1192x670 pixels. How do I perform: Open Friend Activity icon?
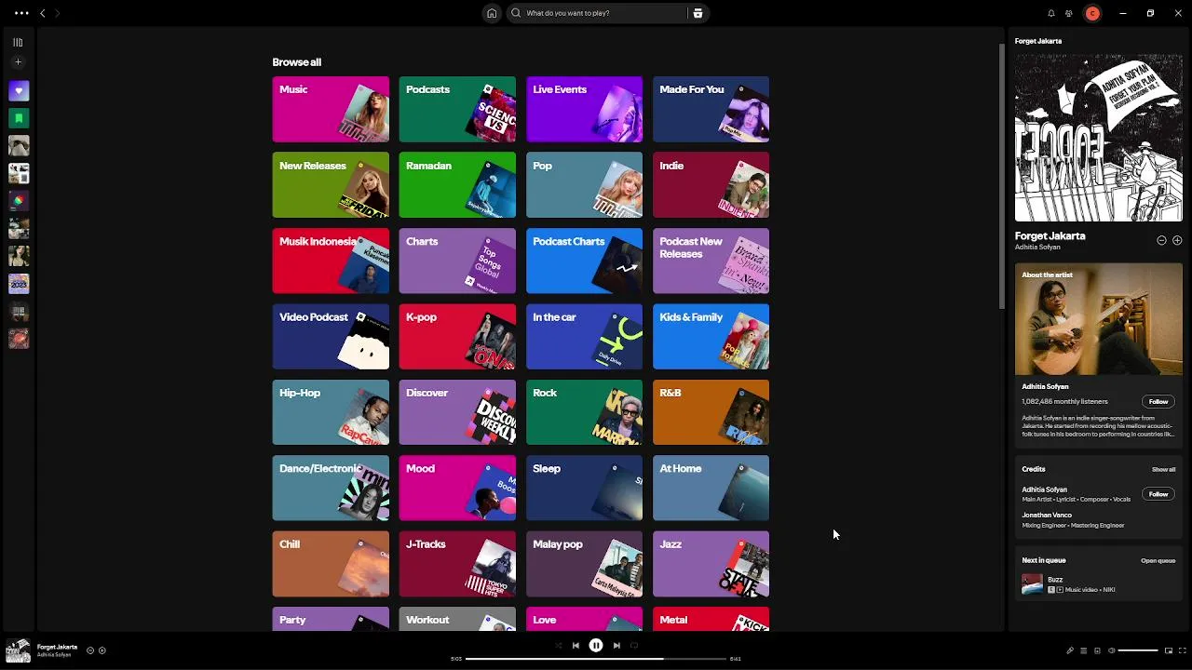[x=1069, y=13]
